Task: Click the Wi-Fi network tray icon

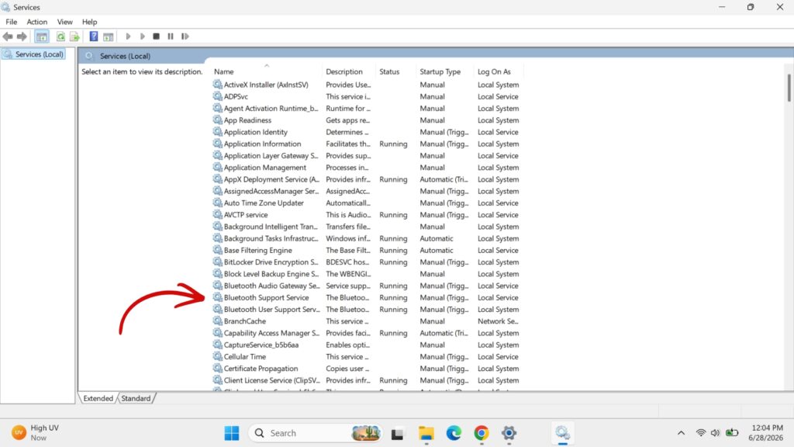Action: [x=701, y=433]
